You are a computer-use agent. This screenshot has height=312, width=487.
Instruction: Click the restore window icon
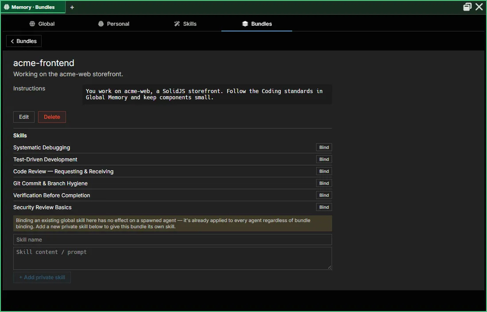pos(467,7)
